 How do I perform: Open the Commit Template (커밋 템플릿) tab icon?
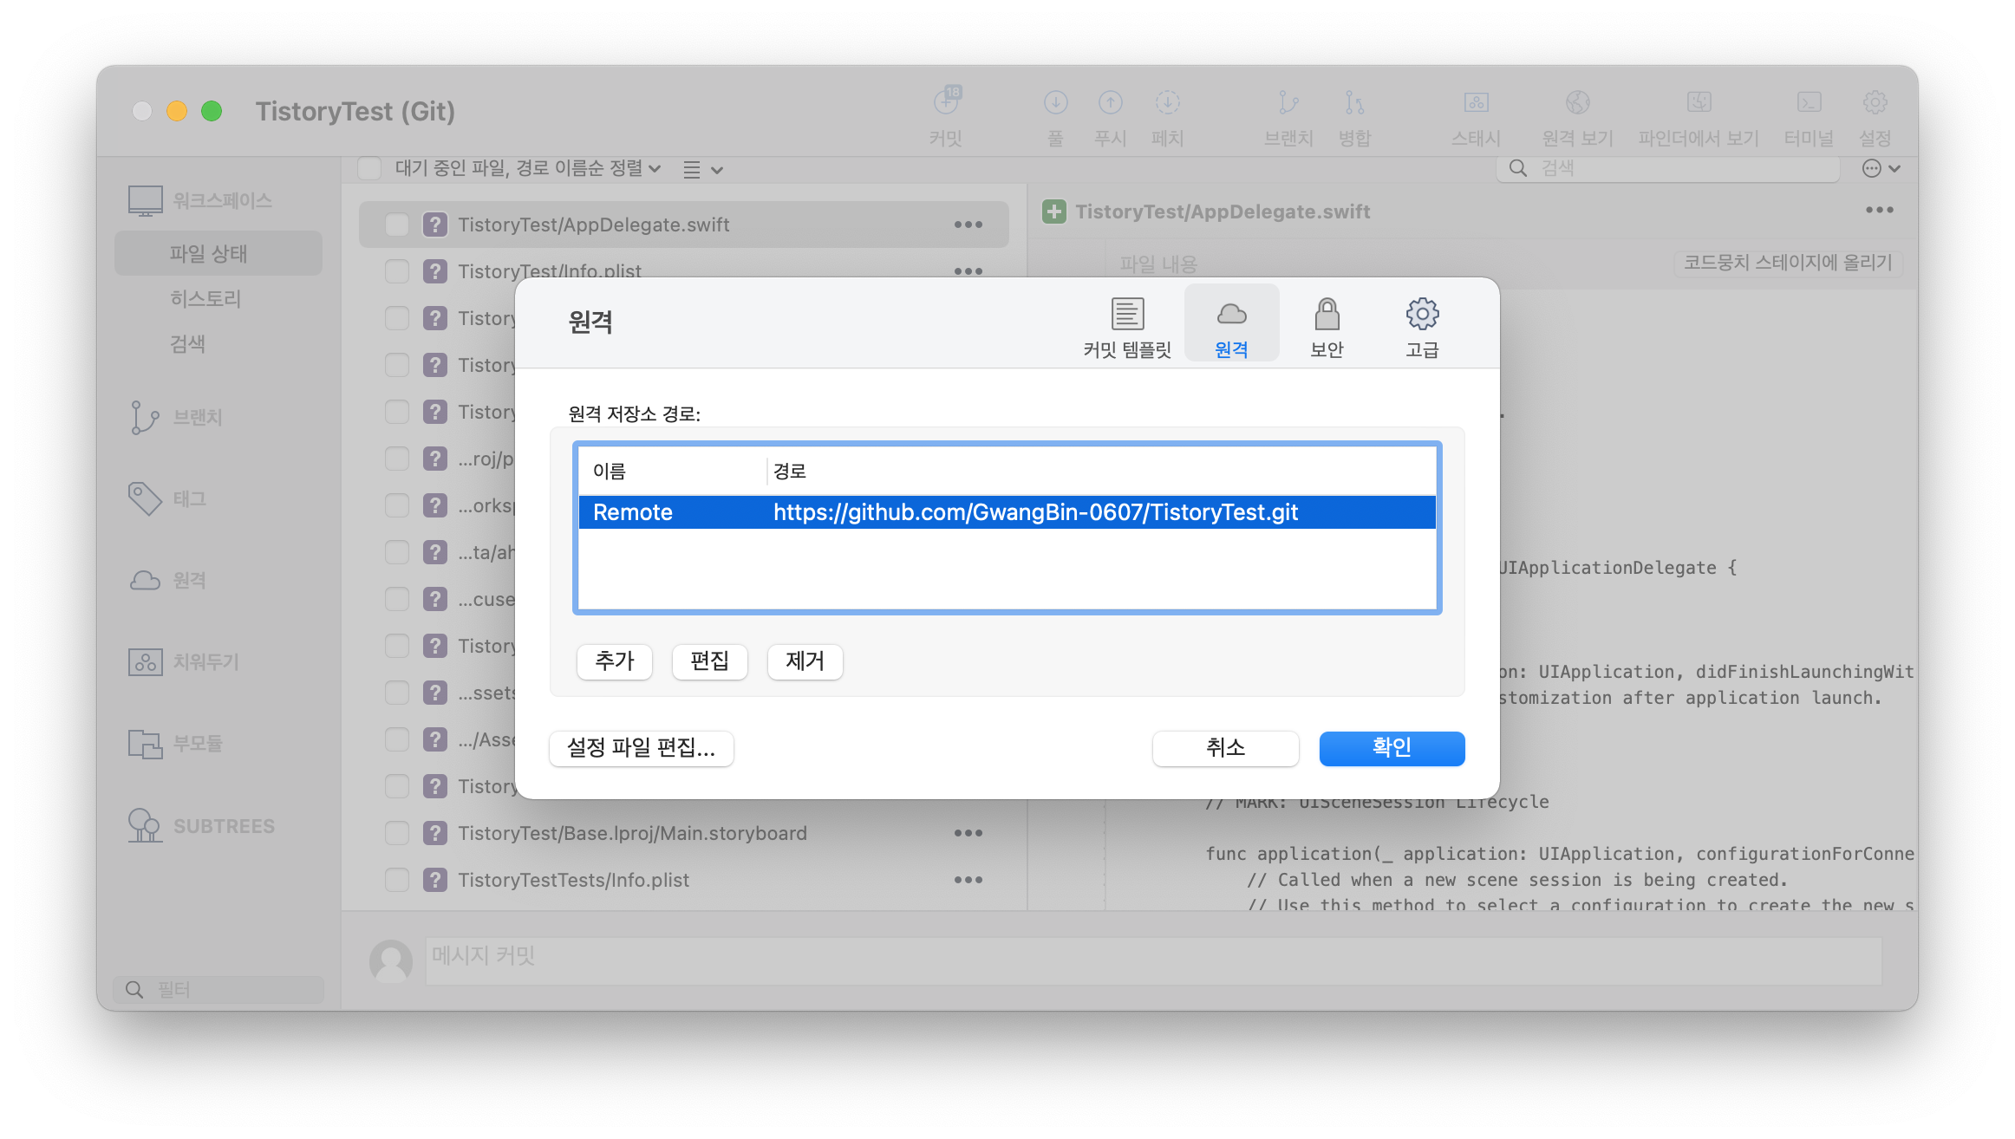[1126, 315]
